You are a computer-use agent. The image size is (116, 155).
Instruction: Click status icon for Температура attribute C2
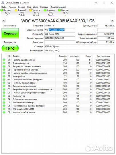pos(4,96)
